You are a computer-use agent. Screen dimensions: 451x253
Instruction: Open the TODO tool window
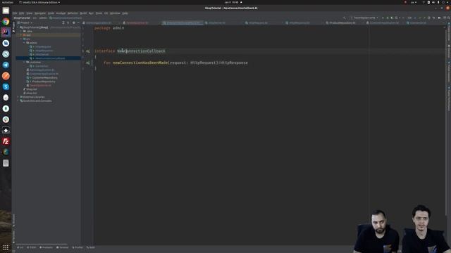coord(32,247)
